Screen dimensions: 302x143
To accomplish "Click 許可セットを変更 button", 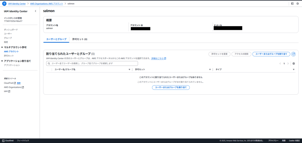I will (219, 54).
